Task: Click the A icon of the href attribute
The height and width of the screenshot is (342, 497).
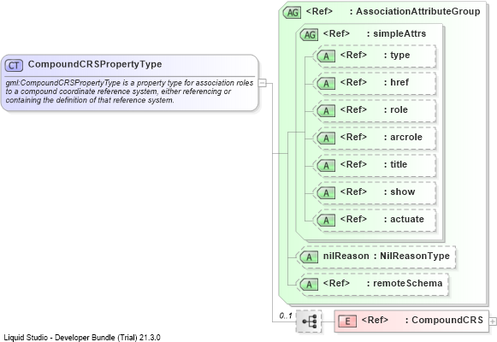Action: click(x=326, y=84)
